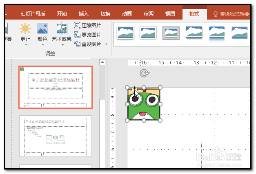The image size is (256, 174).
Task: Apply the third gray metal frame picture style
Action: tap(171, 33)
